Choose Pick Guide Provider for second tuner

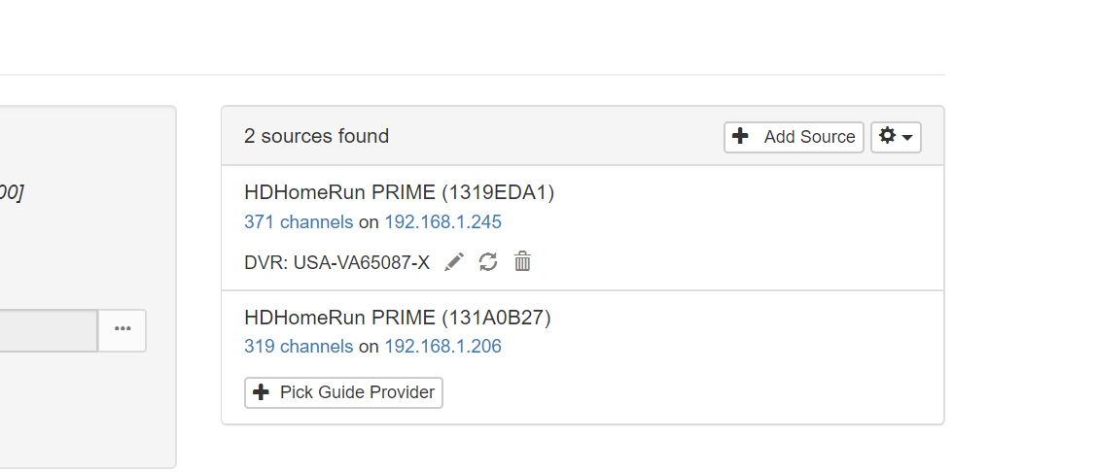click(x=344, y=392)
